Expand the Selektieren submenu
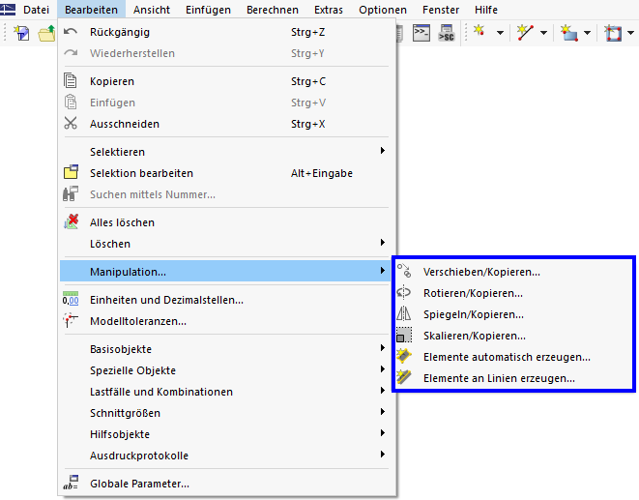Screen dimensions: 639x500 click(x=225, y=152)
